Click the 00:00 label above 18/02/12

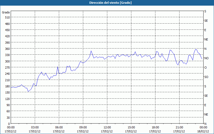(x=203, y=128)
